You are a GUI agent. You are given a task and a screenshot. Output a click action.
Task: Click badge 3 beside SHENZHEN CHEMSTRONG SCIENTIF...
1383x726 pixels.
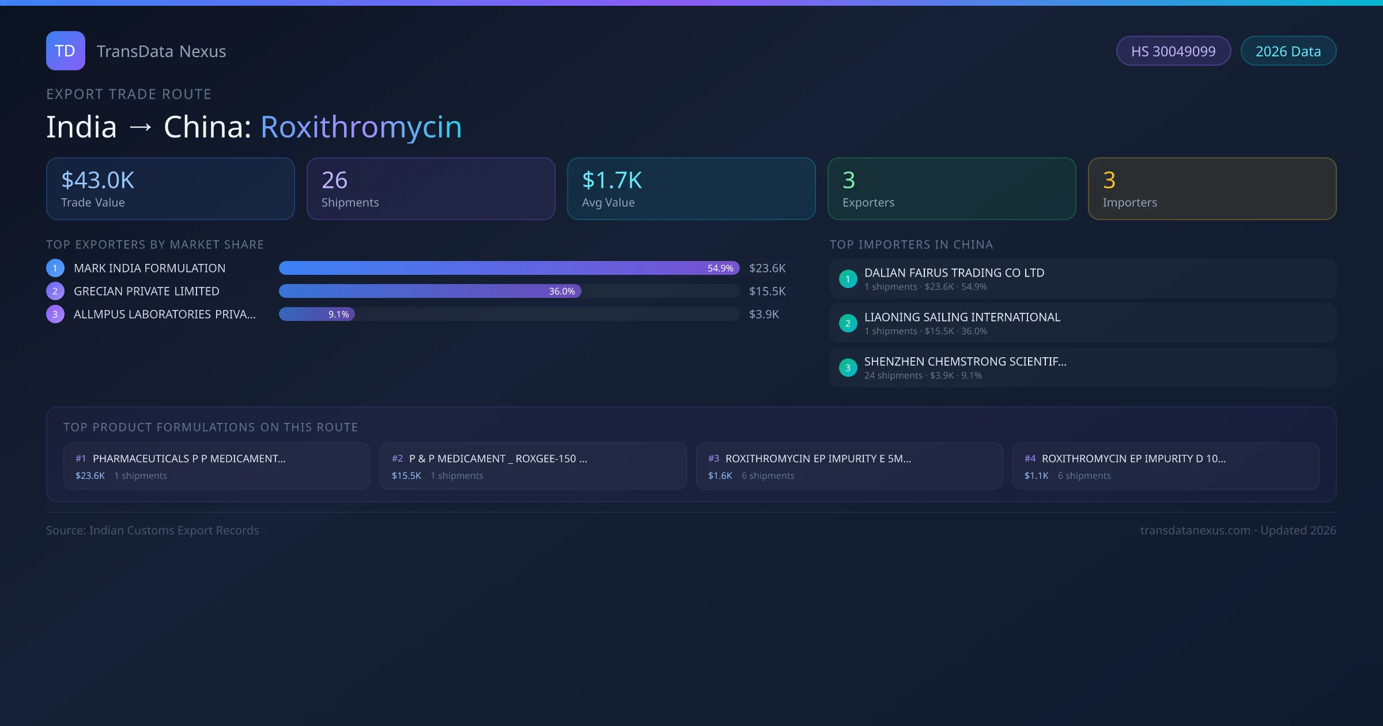(x=848, y=368)
